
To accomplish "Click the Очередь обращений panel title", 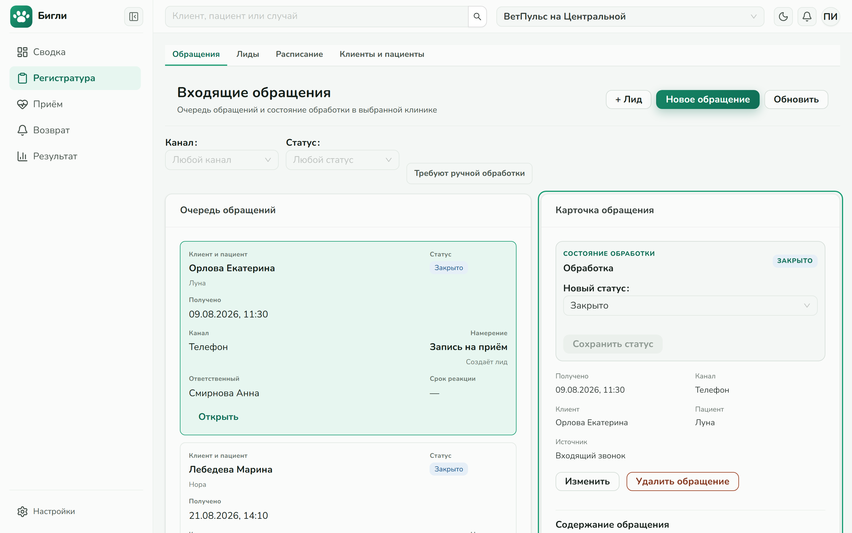I will 228,211.
